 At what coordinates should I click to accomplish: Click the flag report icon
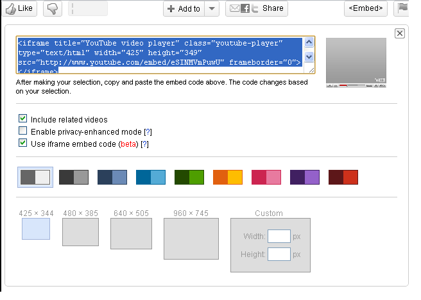[402, 8]
